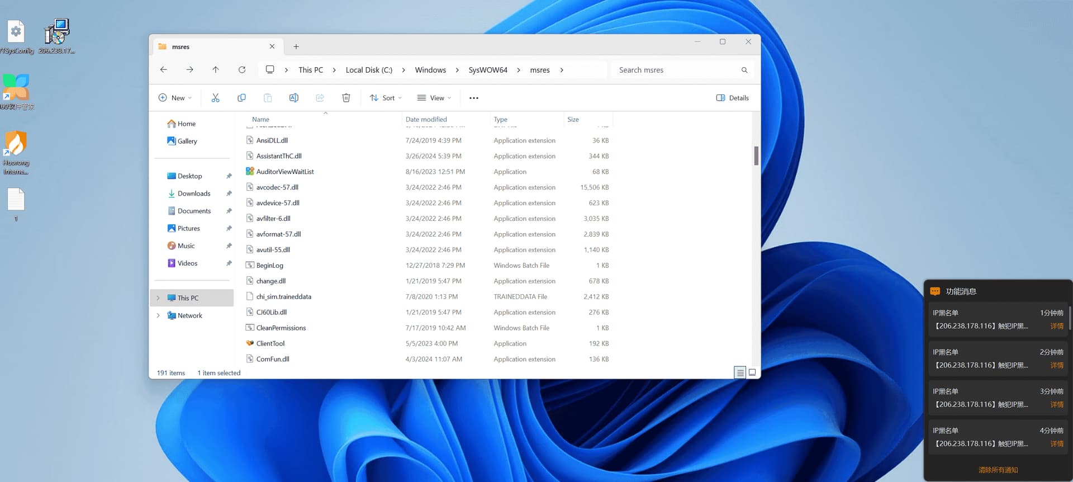Refresh the msres folder view
The width and height of the screenshot is (1073, 482).
point(242,70)
